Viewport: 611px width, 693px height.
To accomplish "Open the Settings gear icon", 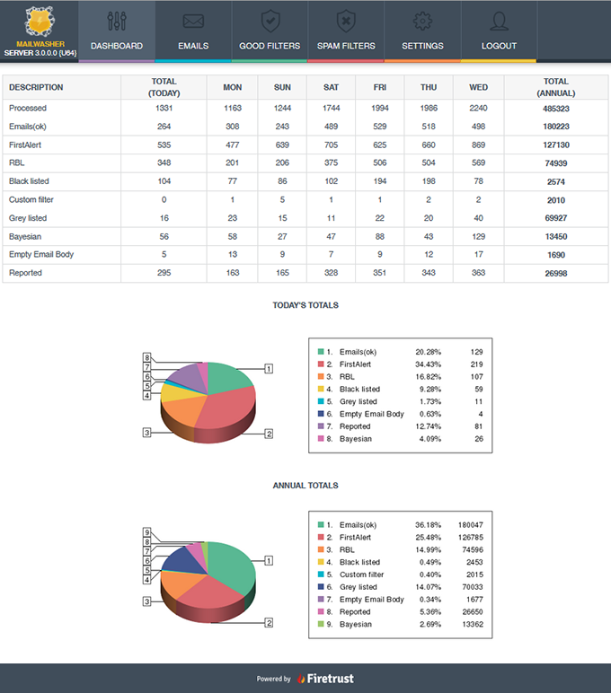I will click(422, 21).
